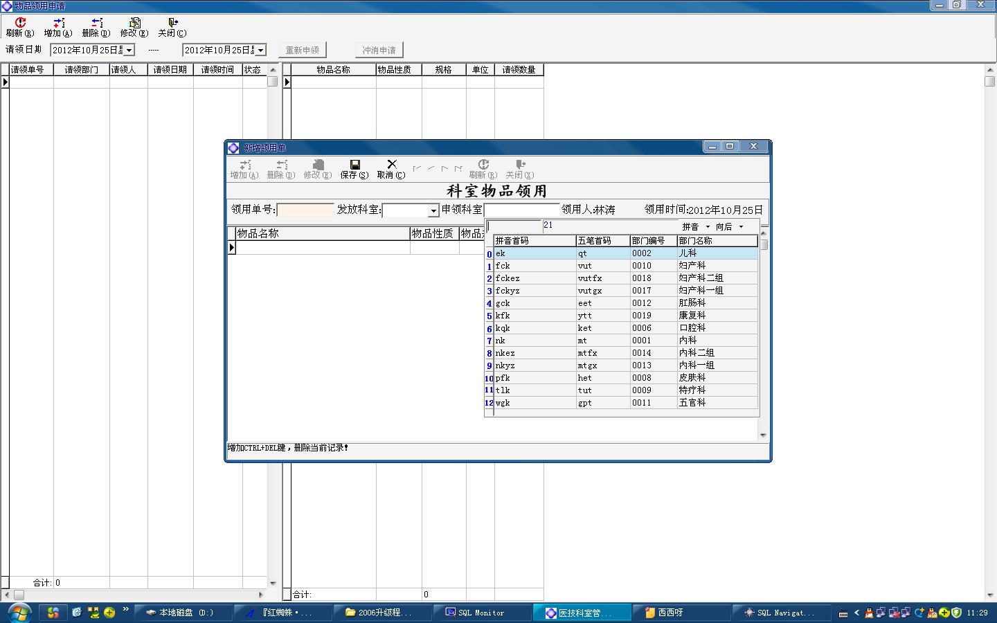The height and width of the screenshot is (623, 997).
Task: Go to first record navigation arrow
Action: coord(417,168)
